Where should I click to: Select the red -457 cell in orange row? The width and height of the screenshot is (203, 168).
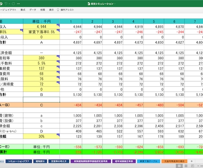(133, 105)
